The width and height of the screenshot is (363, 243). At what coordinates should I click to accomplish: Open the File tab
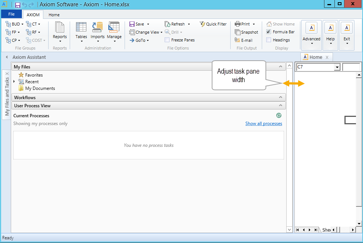[x=11, y=14]
